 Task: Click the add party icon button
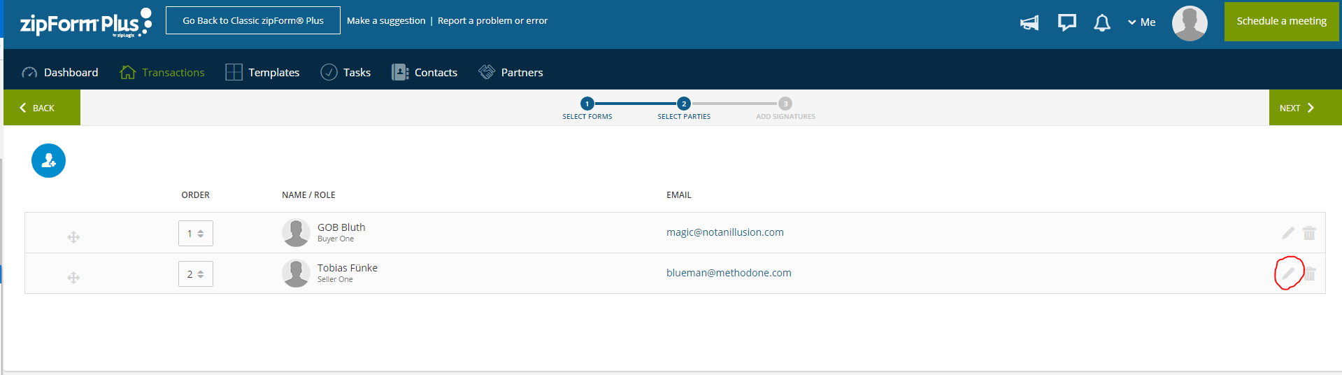click(x=48, y=161)
